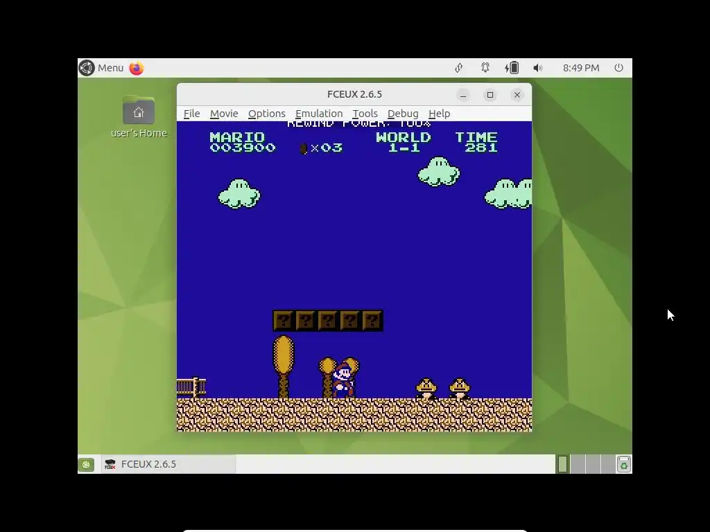Switch to the third workspace in switcher

[x=593, y=464]
